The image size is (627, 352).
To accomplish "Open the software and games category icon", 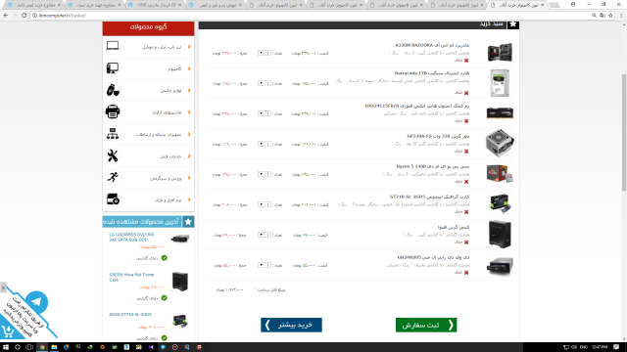I will click(x=113, y=199).
